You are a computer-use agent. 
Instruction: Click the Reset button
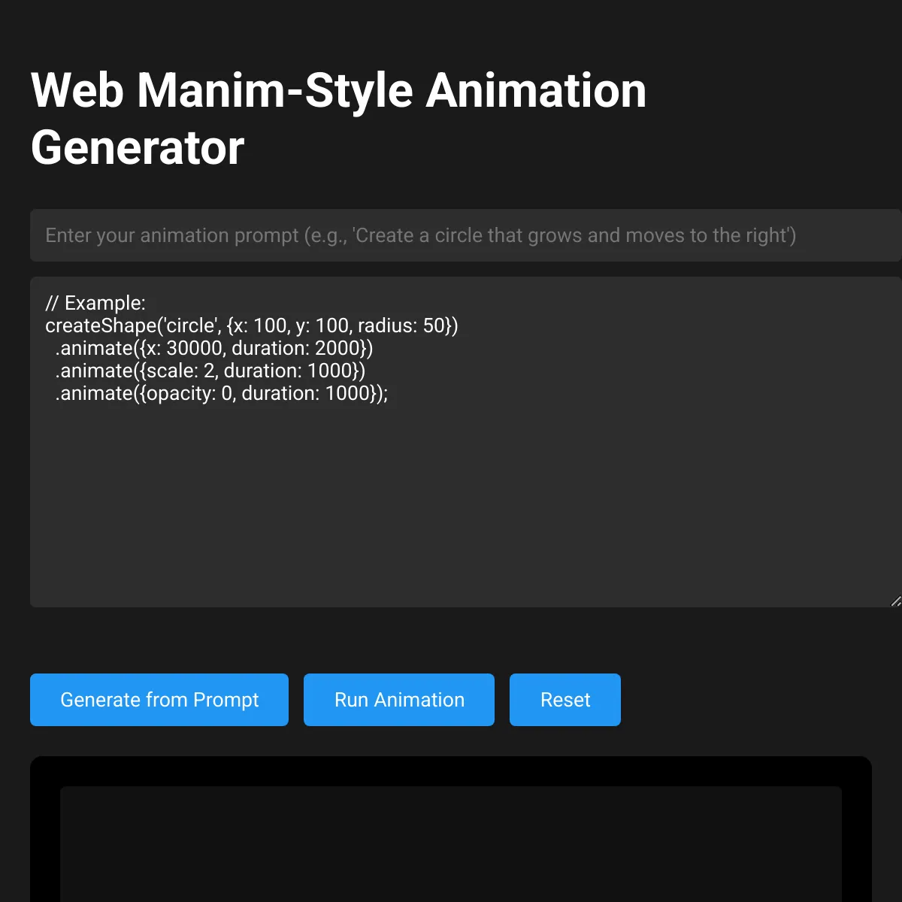565,700
